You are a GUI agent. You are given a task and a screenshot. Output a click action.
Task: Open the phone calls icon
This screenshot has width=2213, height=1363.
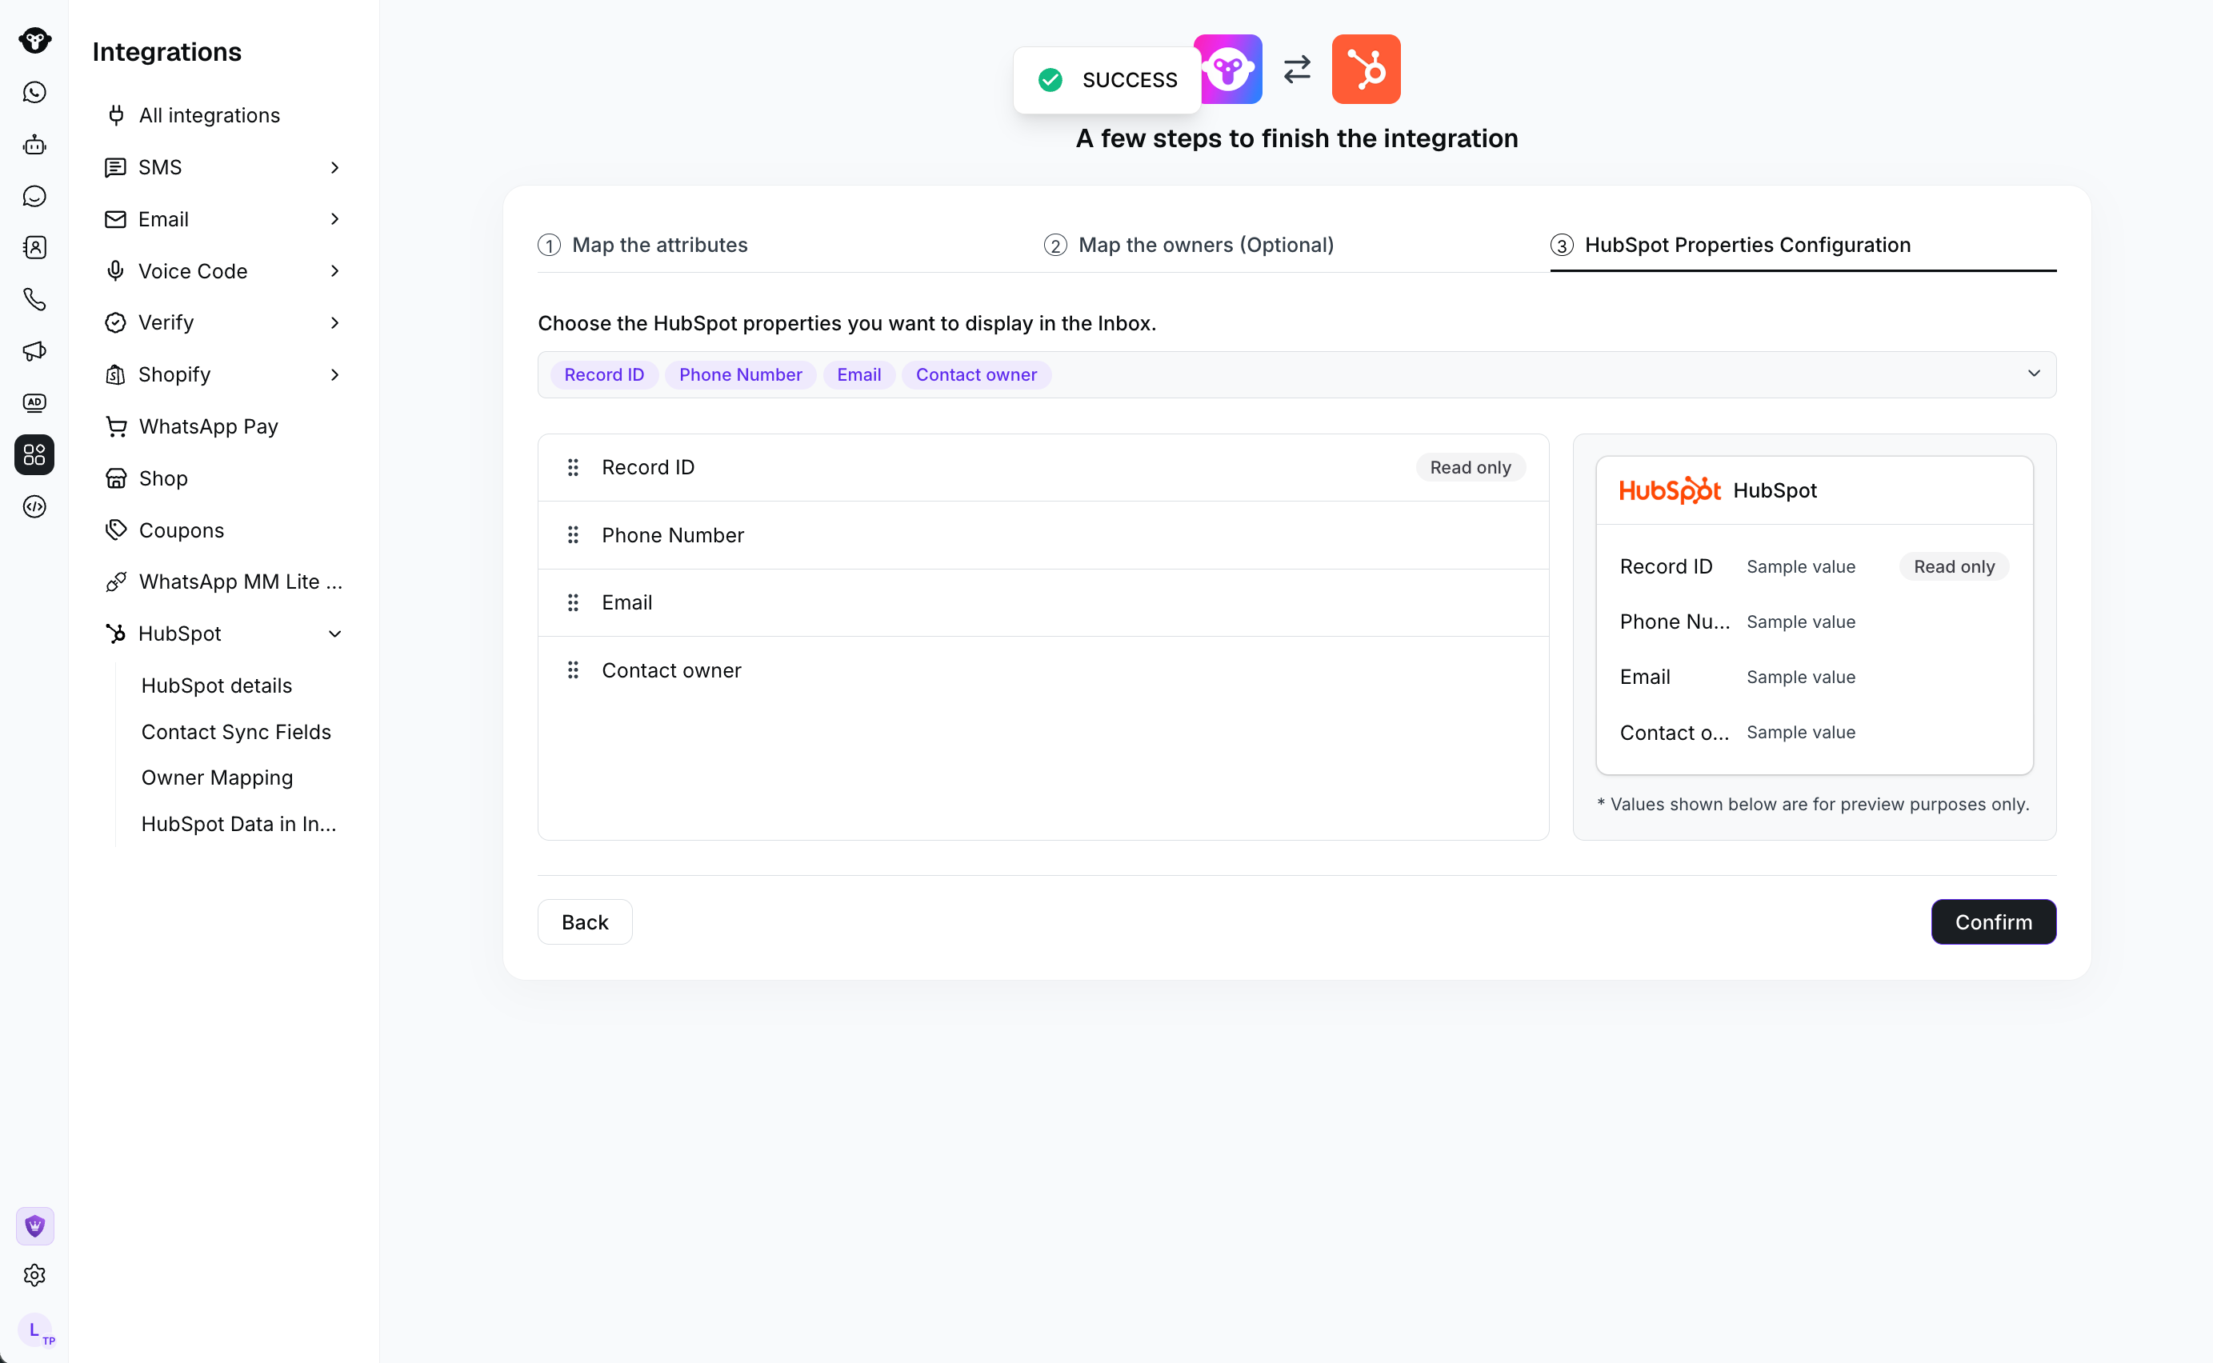pos(34,299)
